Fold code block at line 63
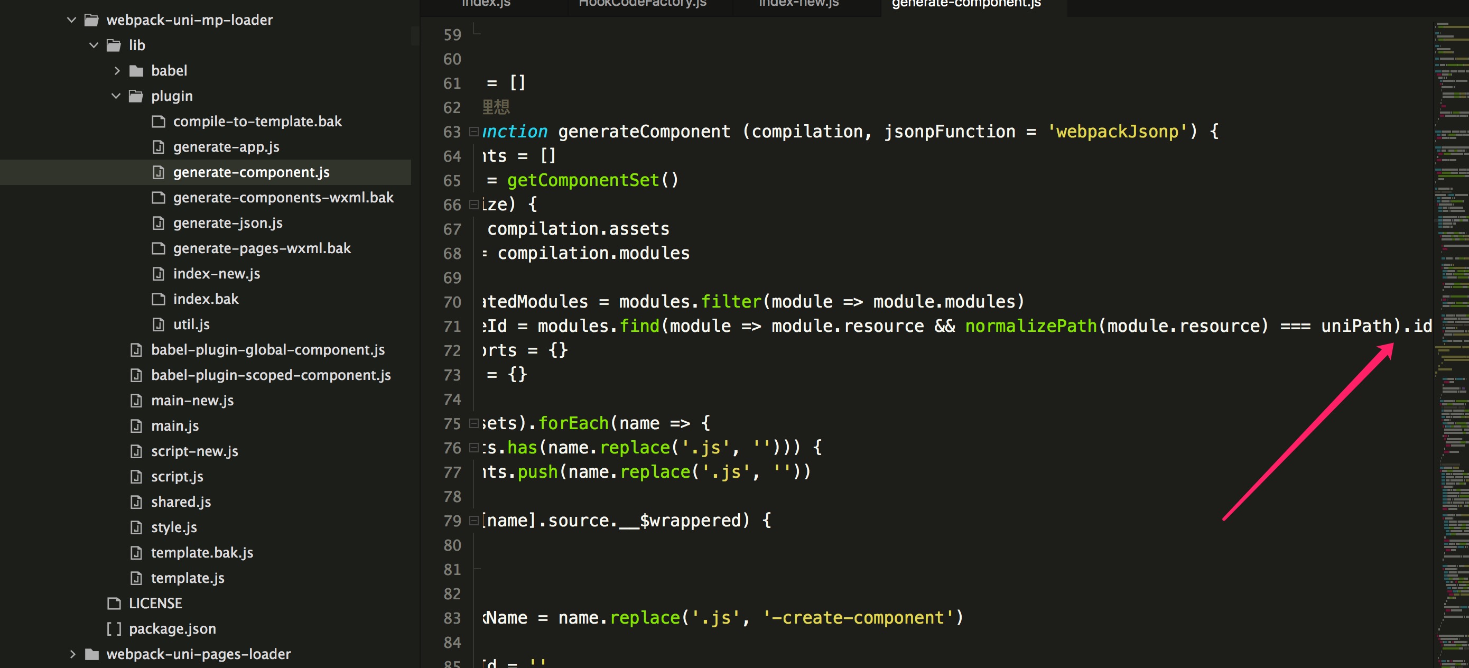 pyautogui.click(x=473, y=132)
